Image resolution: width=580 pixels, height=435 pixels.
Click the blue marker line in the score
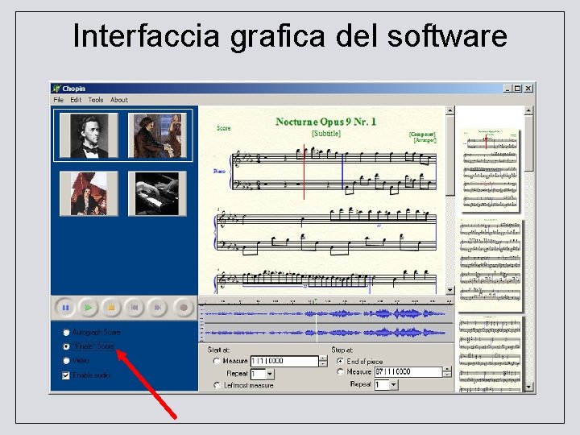click(x=342, y=172)
